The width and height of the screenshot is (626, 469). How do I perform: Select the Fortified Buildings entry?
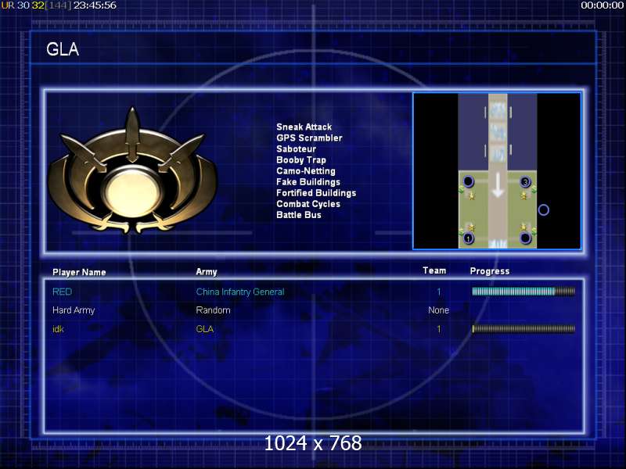click(x=316, y=193)
